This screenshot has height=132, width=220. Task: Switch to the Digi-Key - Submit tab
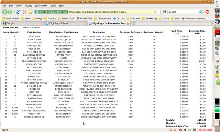[66, 23]
